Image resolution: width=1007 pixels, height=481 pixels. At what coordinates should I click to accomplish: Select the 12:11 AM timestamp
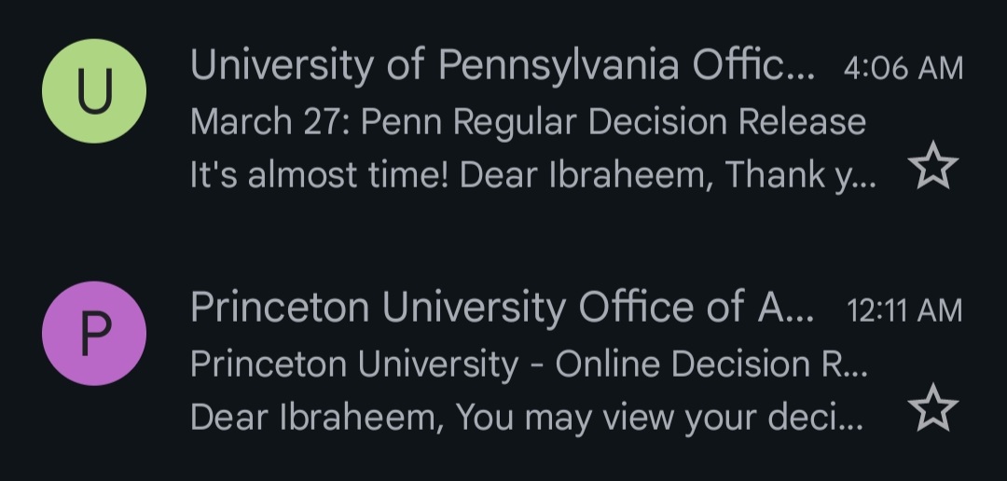click(x=904, y=310)
